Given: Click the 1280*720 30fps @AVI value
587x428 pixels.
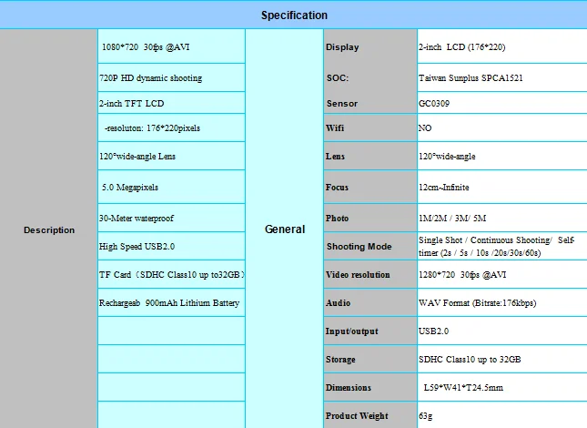Looking at the screenshot, I should point(462,275).
